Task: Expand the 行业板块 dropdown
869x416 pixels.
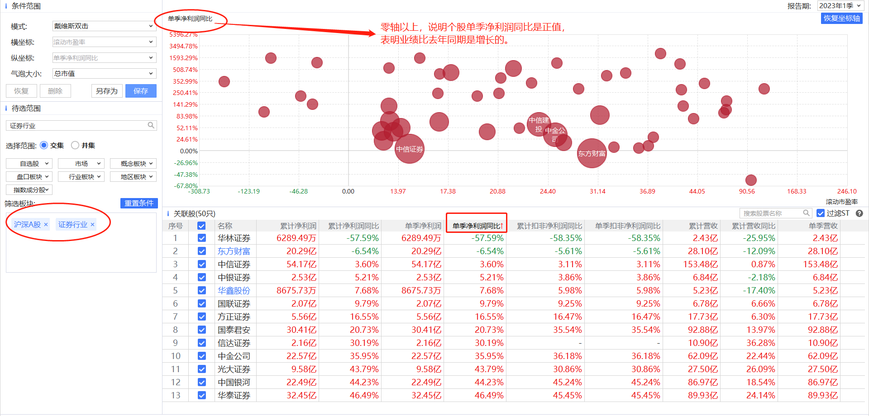Action: (x=81, y=176)
